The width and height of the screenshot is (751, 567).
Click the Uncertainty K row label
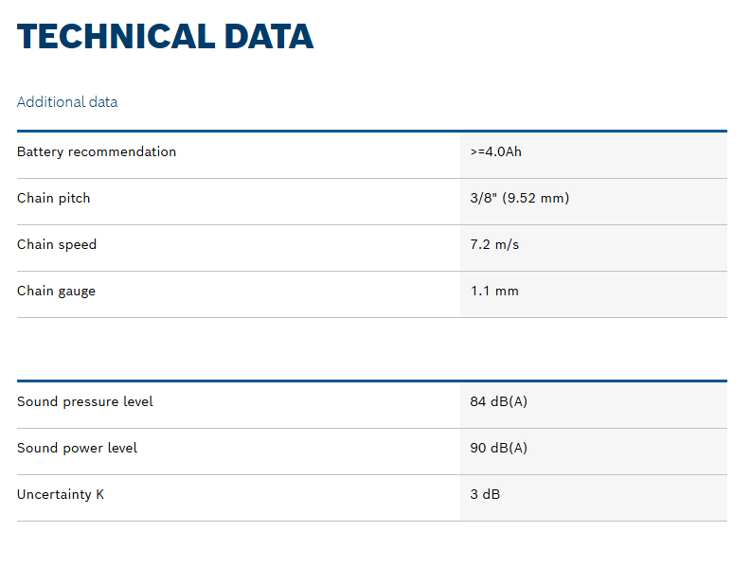(61, 494)
